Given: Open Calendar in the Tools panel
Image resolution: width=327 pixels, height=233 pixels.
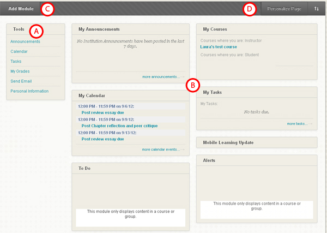Looking at the screenshot, I should (x=19, y=51).
